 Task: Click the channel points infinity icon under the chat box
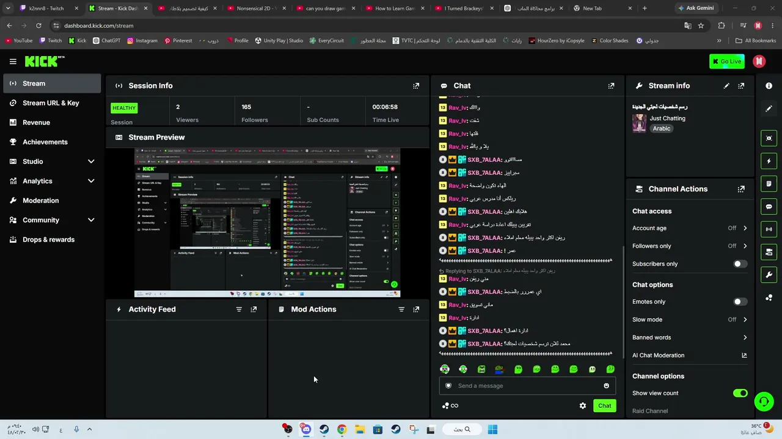point(450,406)
